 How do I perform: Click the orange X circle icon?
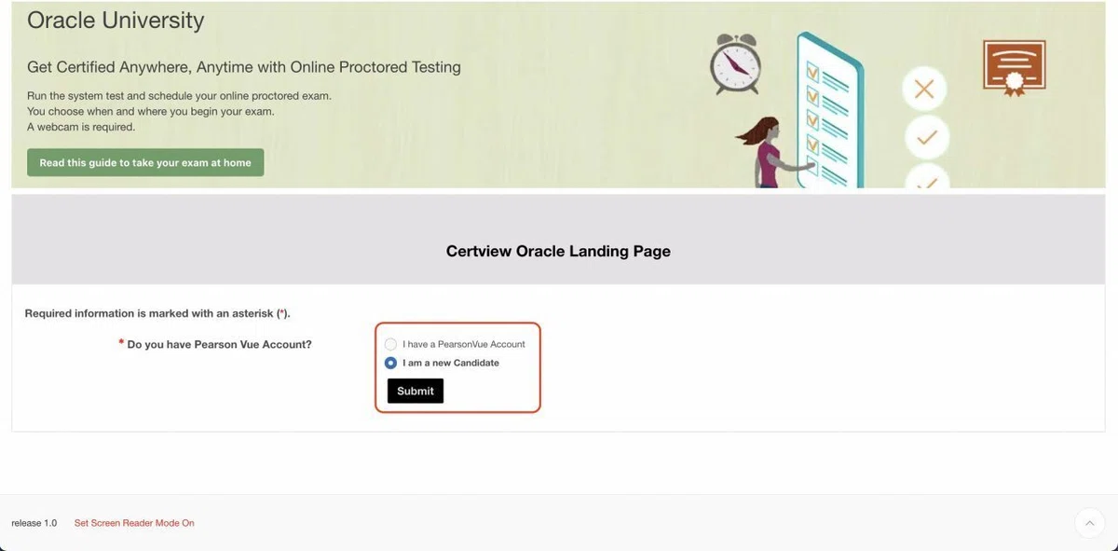[x=924, y=90]
